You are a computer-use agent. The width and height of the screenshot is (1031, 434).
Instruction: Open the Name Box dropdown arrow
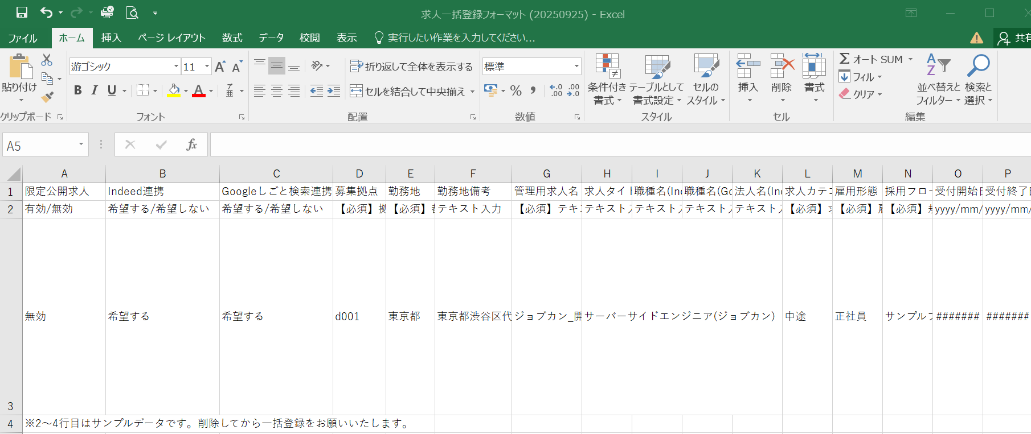pyautogui.click(x=81, y=145)
